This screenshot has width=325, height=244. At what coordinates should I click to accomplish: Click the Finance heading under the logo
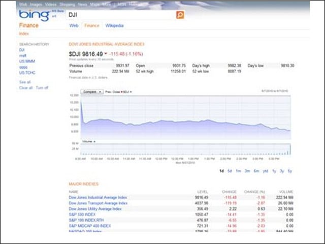point(29,25)
